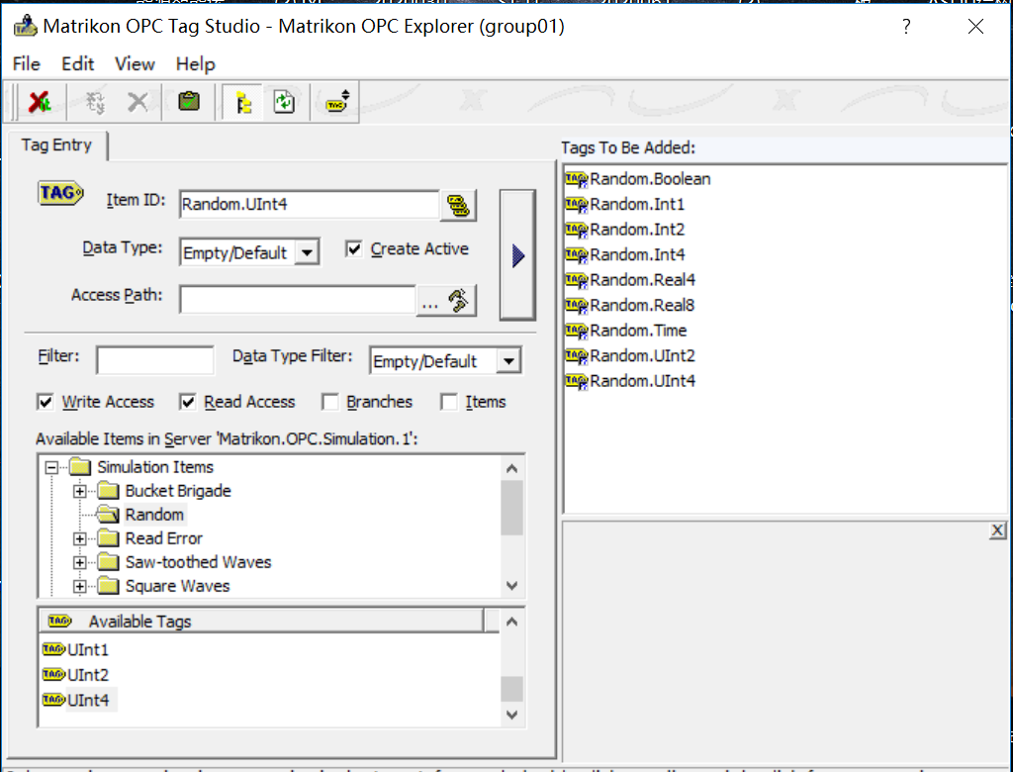The image size is (1013, 772).
Task: Click into the Item ID field
Action: [310, 204]
